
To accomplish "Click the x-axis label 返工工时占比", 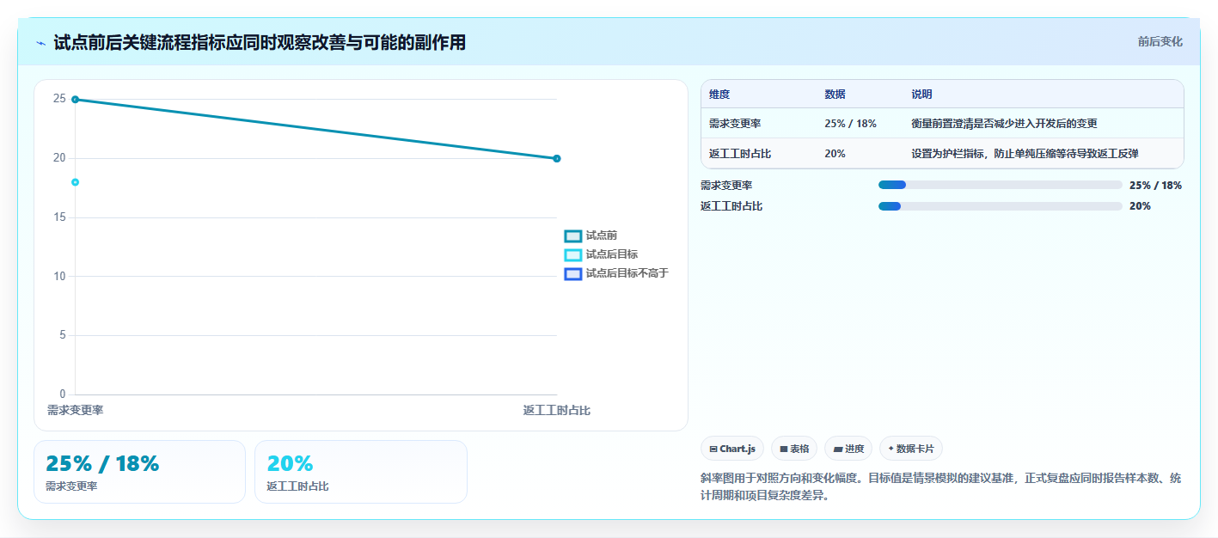I will tap(557, 411).
